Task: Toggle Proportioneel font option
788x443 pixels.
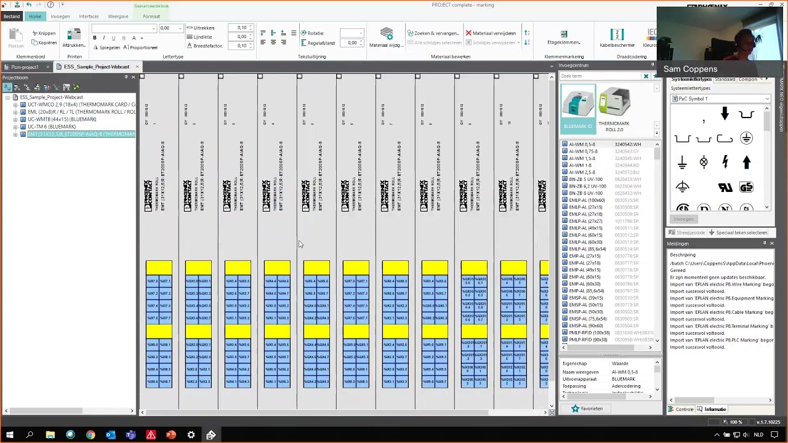Action: (141, 47)
